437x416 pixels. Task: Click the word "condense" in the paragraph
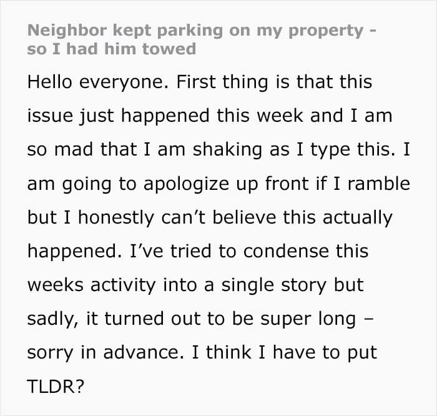[286, 251]
